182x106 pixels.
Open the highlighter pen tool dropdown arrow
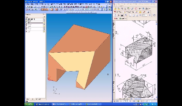click(146, 12)
